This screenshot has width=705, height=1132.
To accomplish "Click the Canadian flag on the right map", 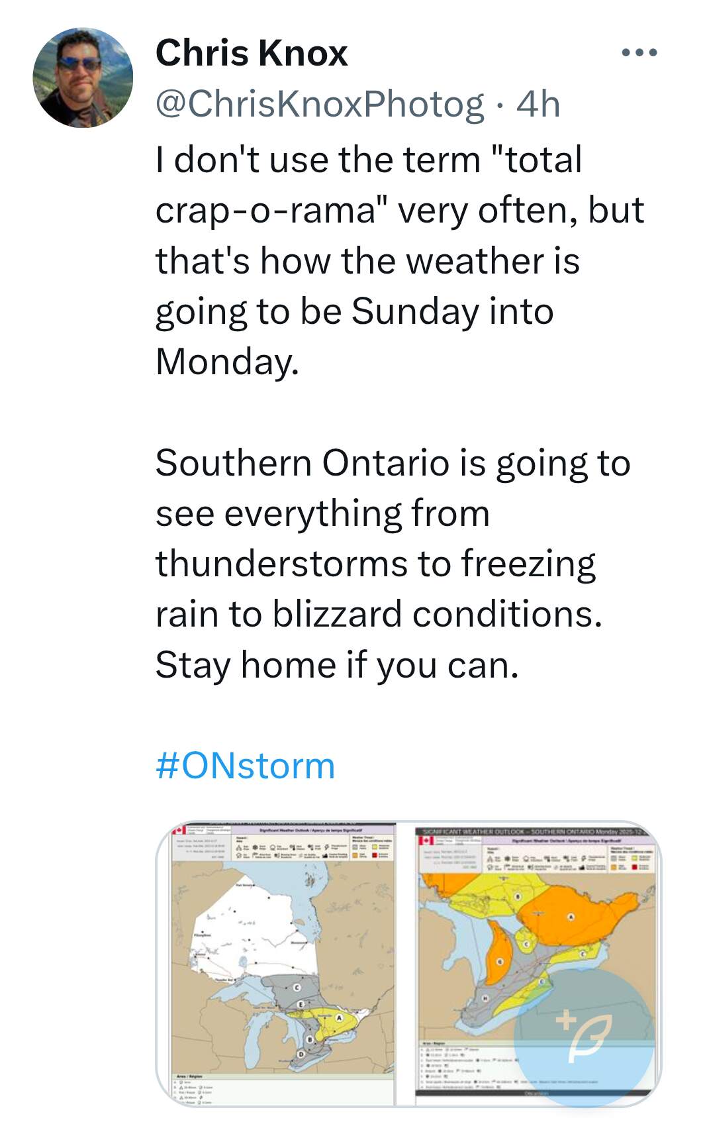I will (x=425, y=841).
